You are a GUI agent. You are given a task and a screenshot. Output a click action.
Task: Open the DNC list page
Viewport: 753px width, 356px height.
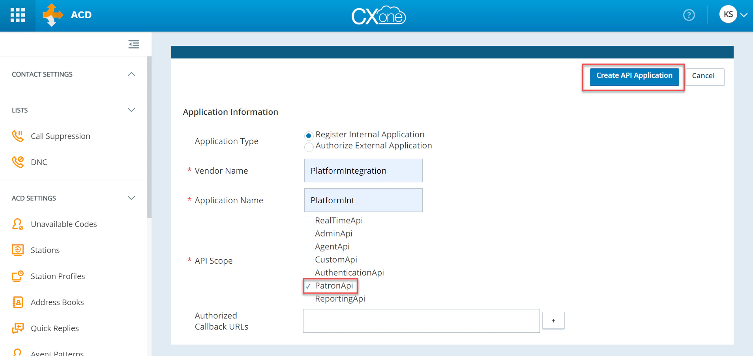39,162
